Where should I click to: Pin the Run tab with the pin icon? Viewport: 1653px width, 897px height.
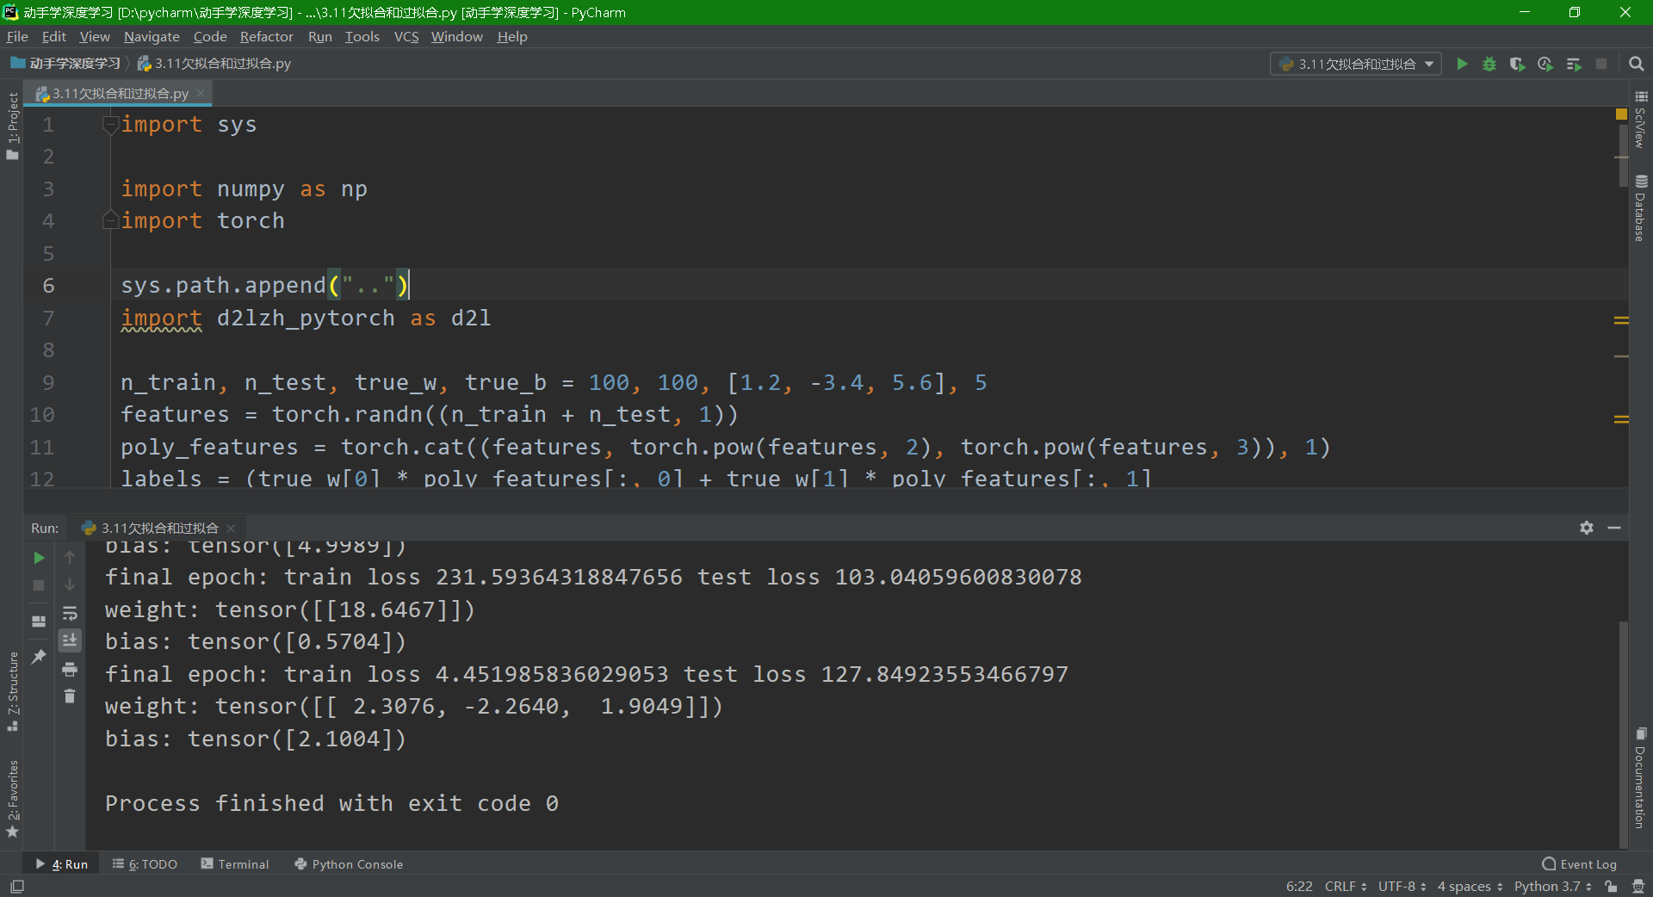38,657
